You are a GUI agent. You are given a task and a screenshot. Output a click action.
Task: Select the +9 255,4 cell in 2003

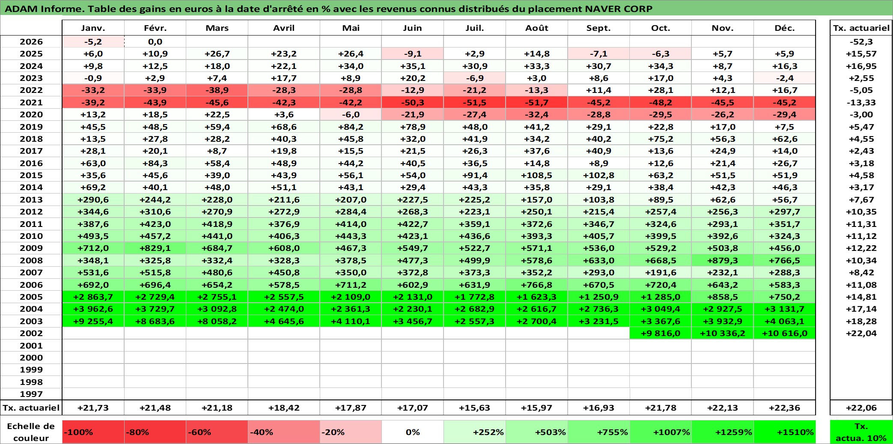[93, 321]
